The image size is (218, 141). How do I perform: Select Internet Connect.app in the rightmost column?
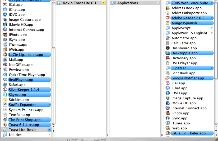pos(189,108)
